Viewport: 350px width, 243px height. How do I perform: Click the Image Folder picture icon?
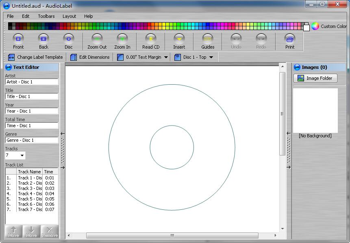301,78
